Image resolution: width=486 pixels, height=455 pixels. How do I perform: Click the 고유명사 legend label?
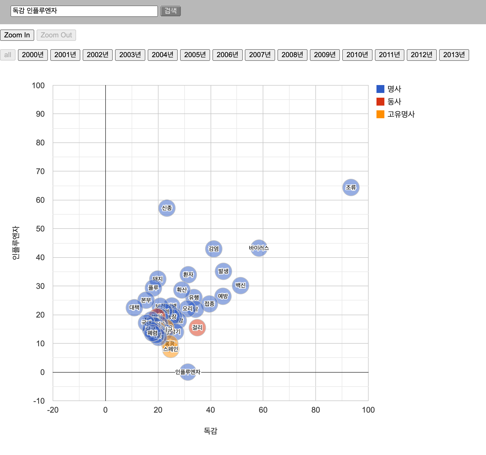[x=401, y=114]
